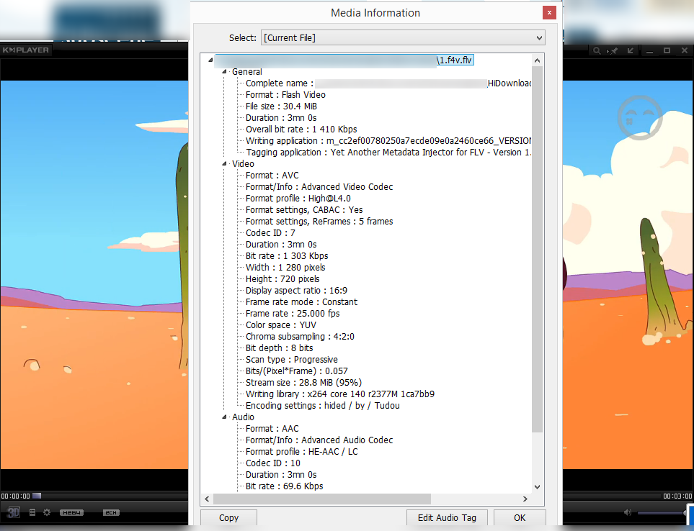694x531 pixels.
Task: Select 'Chroma subsampling : 4:2:0' row
Action: click(x=300, y=336)
